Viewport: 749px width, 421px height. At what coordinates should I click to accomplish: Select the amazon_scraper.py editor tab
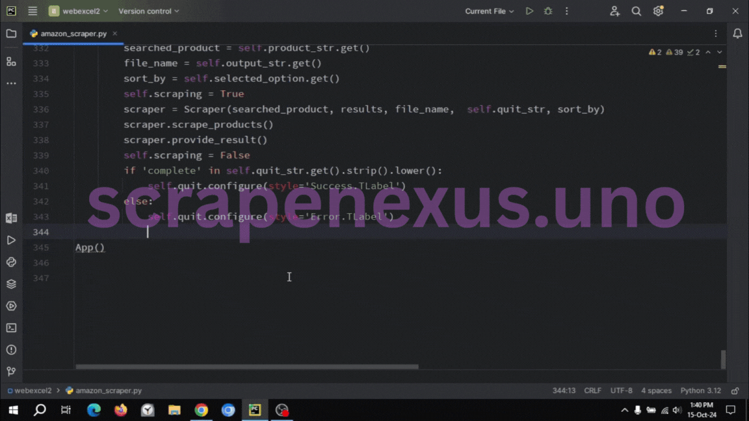click(x=73, y=33)
